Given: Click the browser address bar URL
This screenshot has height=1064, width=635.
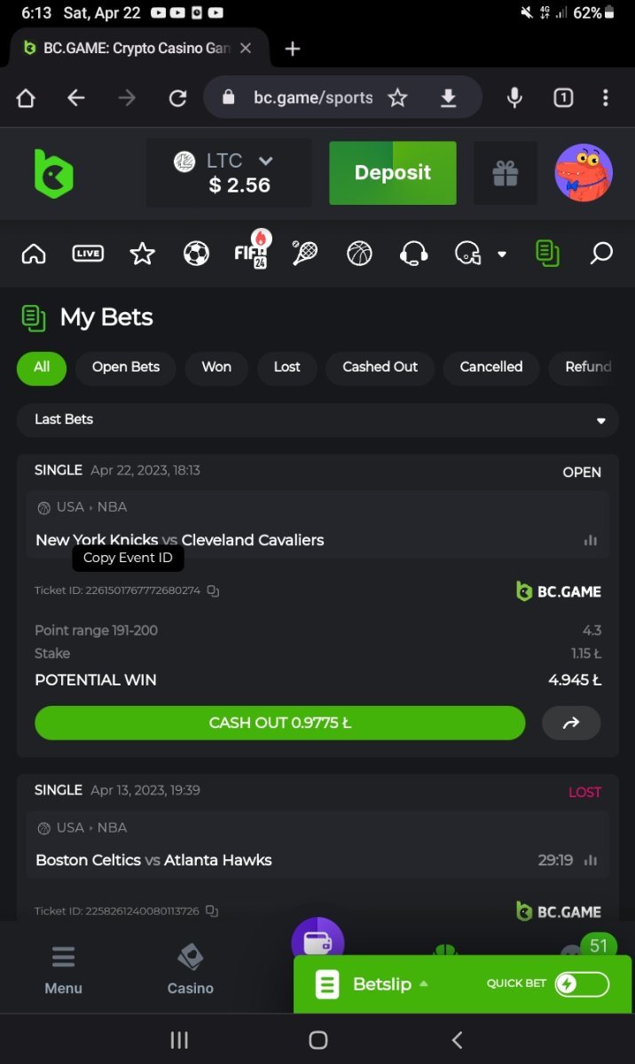Looking at the screenshot, I should tap(312, 98).
